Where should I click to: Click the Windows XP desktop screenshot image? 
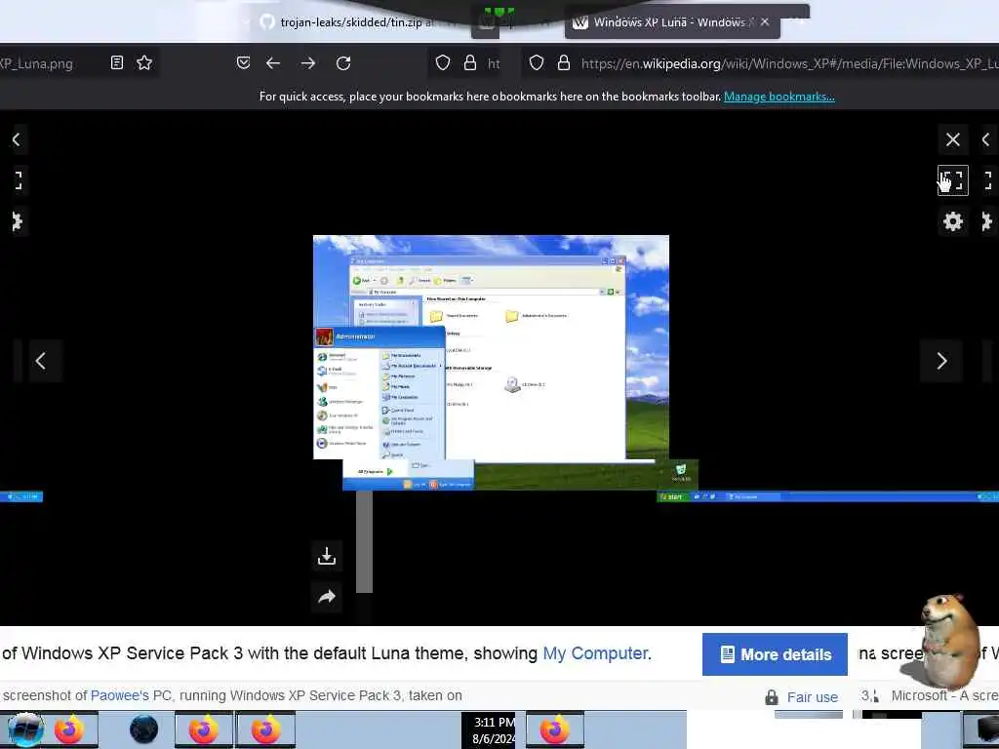point(491,363)
